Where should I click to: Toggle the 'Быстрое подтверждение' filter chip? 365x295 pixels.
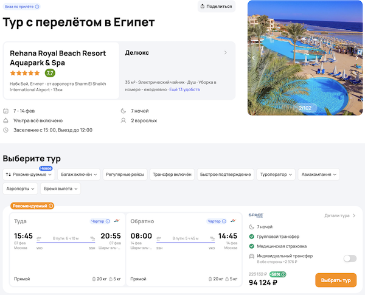[225, 175]
